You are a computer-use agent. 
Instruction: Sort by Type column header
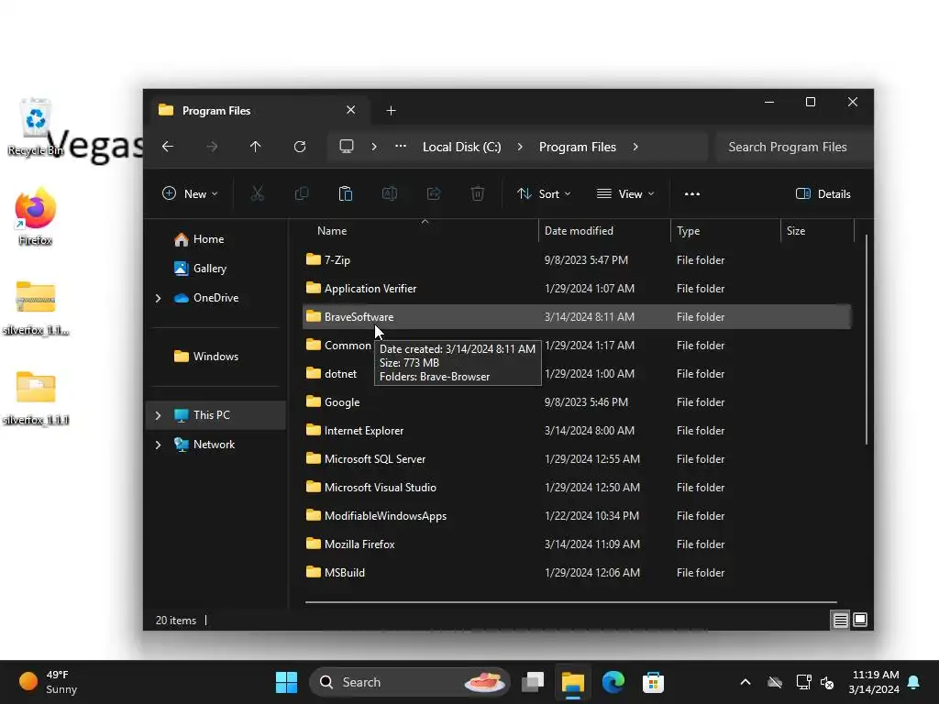(x=725, y=230)
